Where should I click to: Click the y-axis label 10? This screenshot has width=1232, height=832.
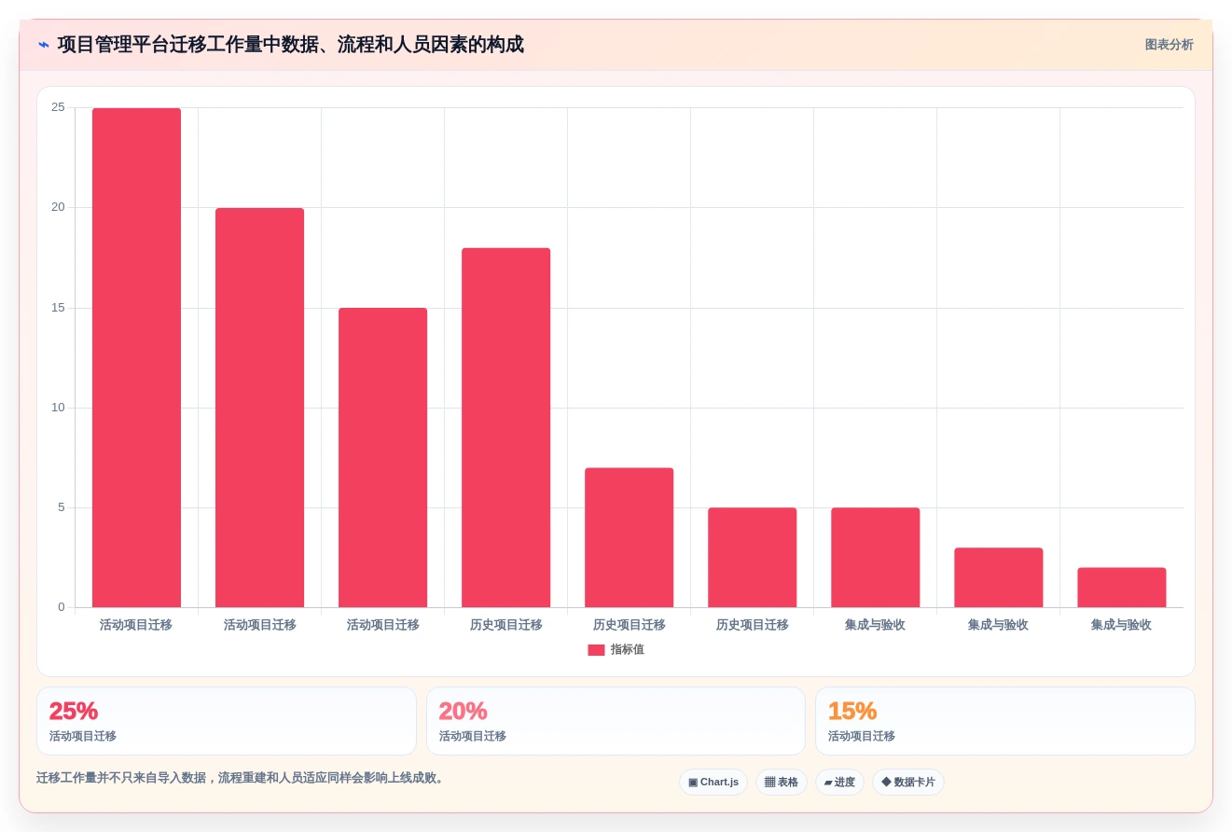pos(58,408)
